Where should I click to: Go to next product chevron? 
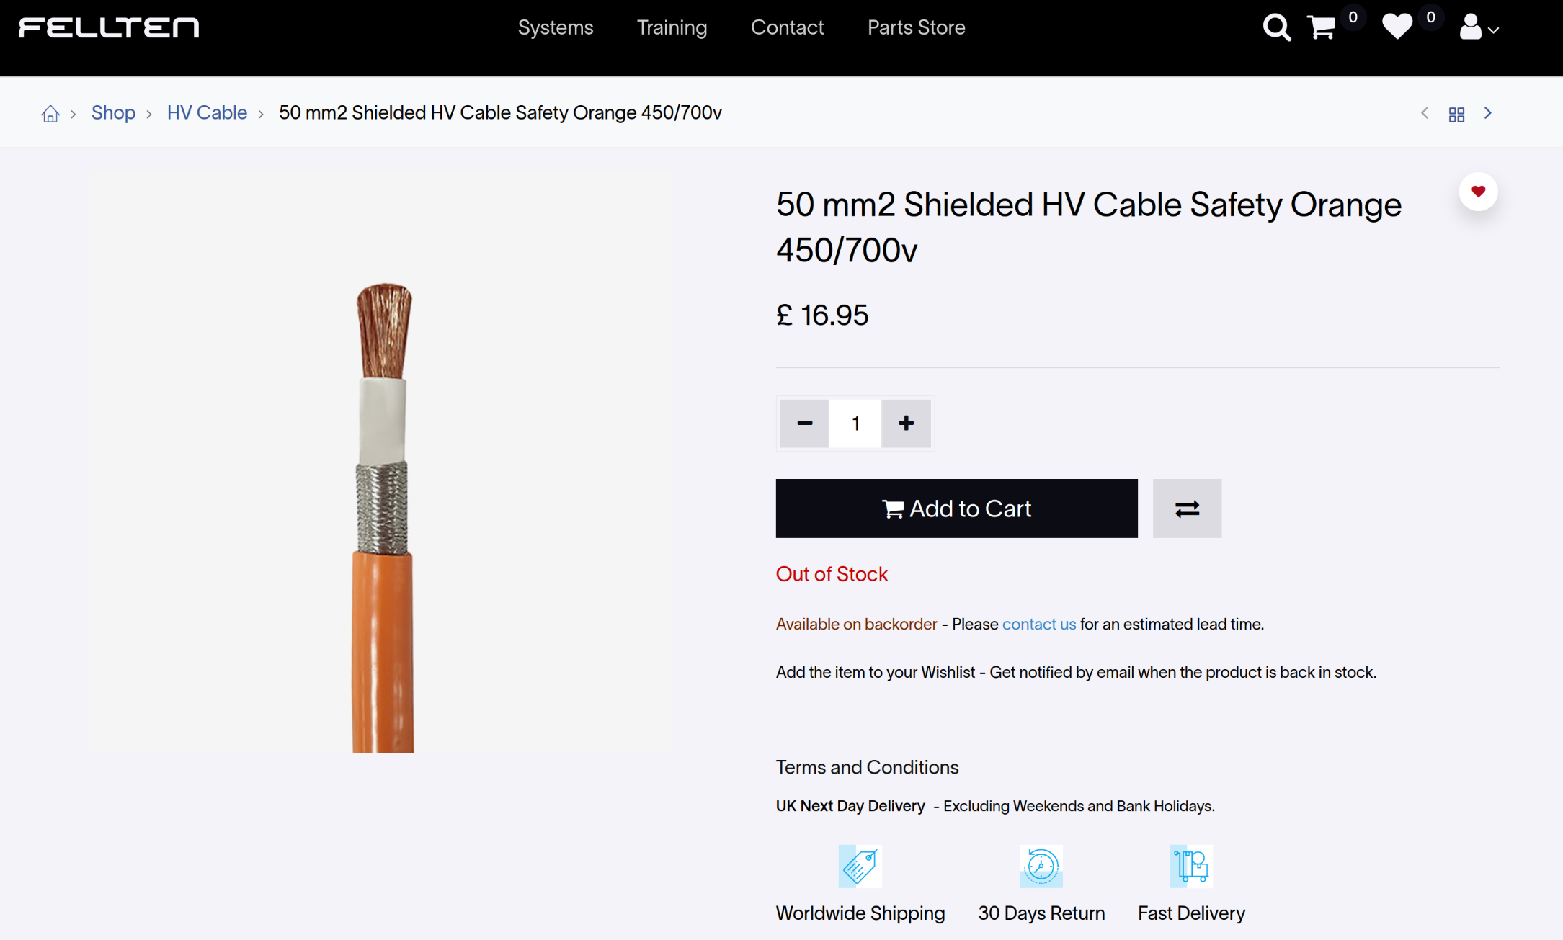[1488, 113]
